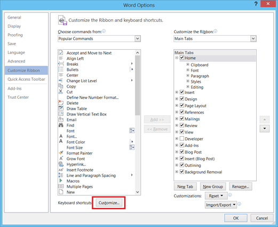This screenshot has width=278, height=227.
Task: Click the Insert Footnote icon
Action: [61, 170]
